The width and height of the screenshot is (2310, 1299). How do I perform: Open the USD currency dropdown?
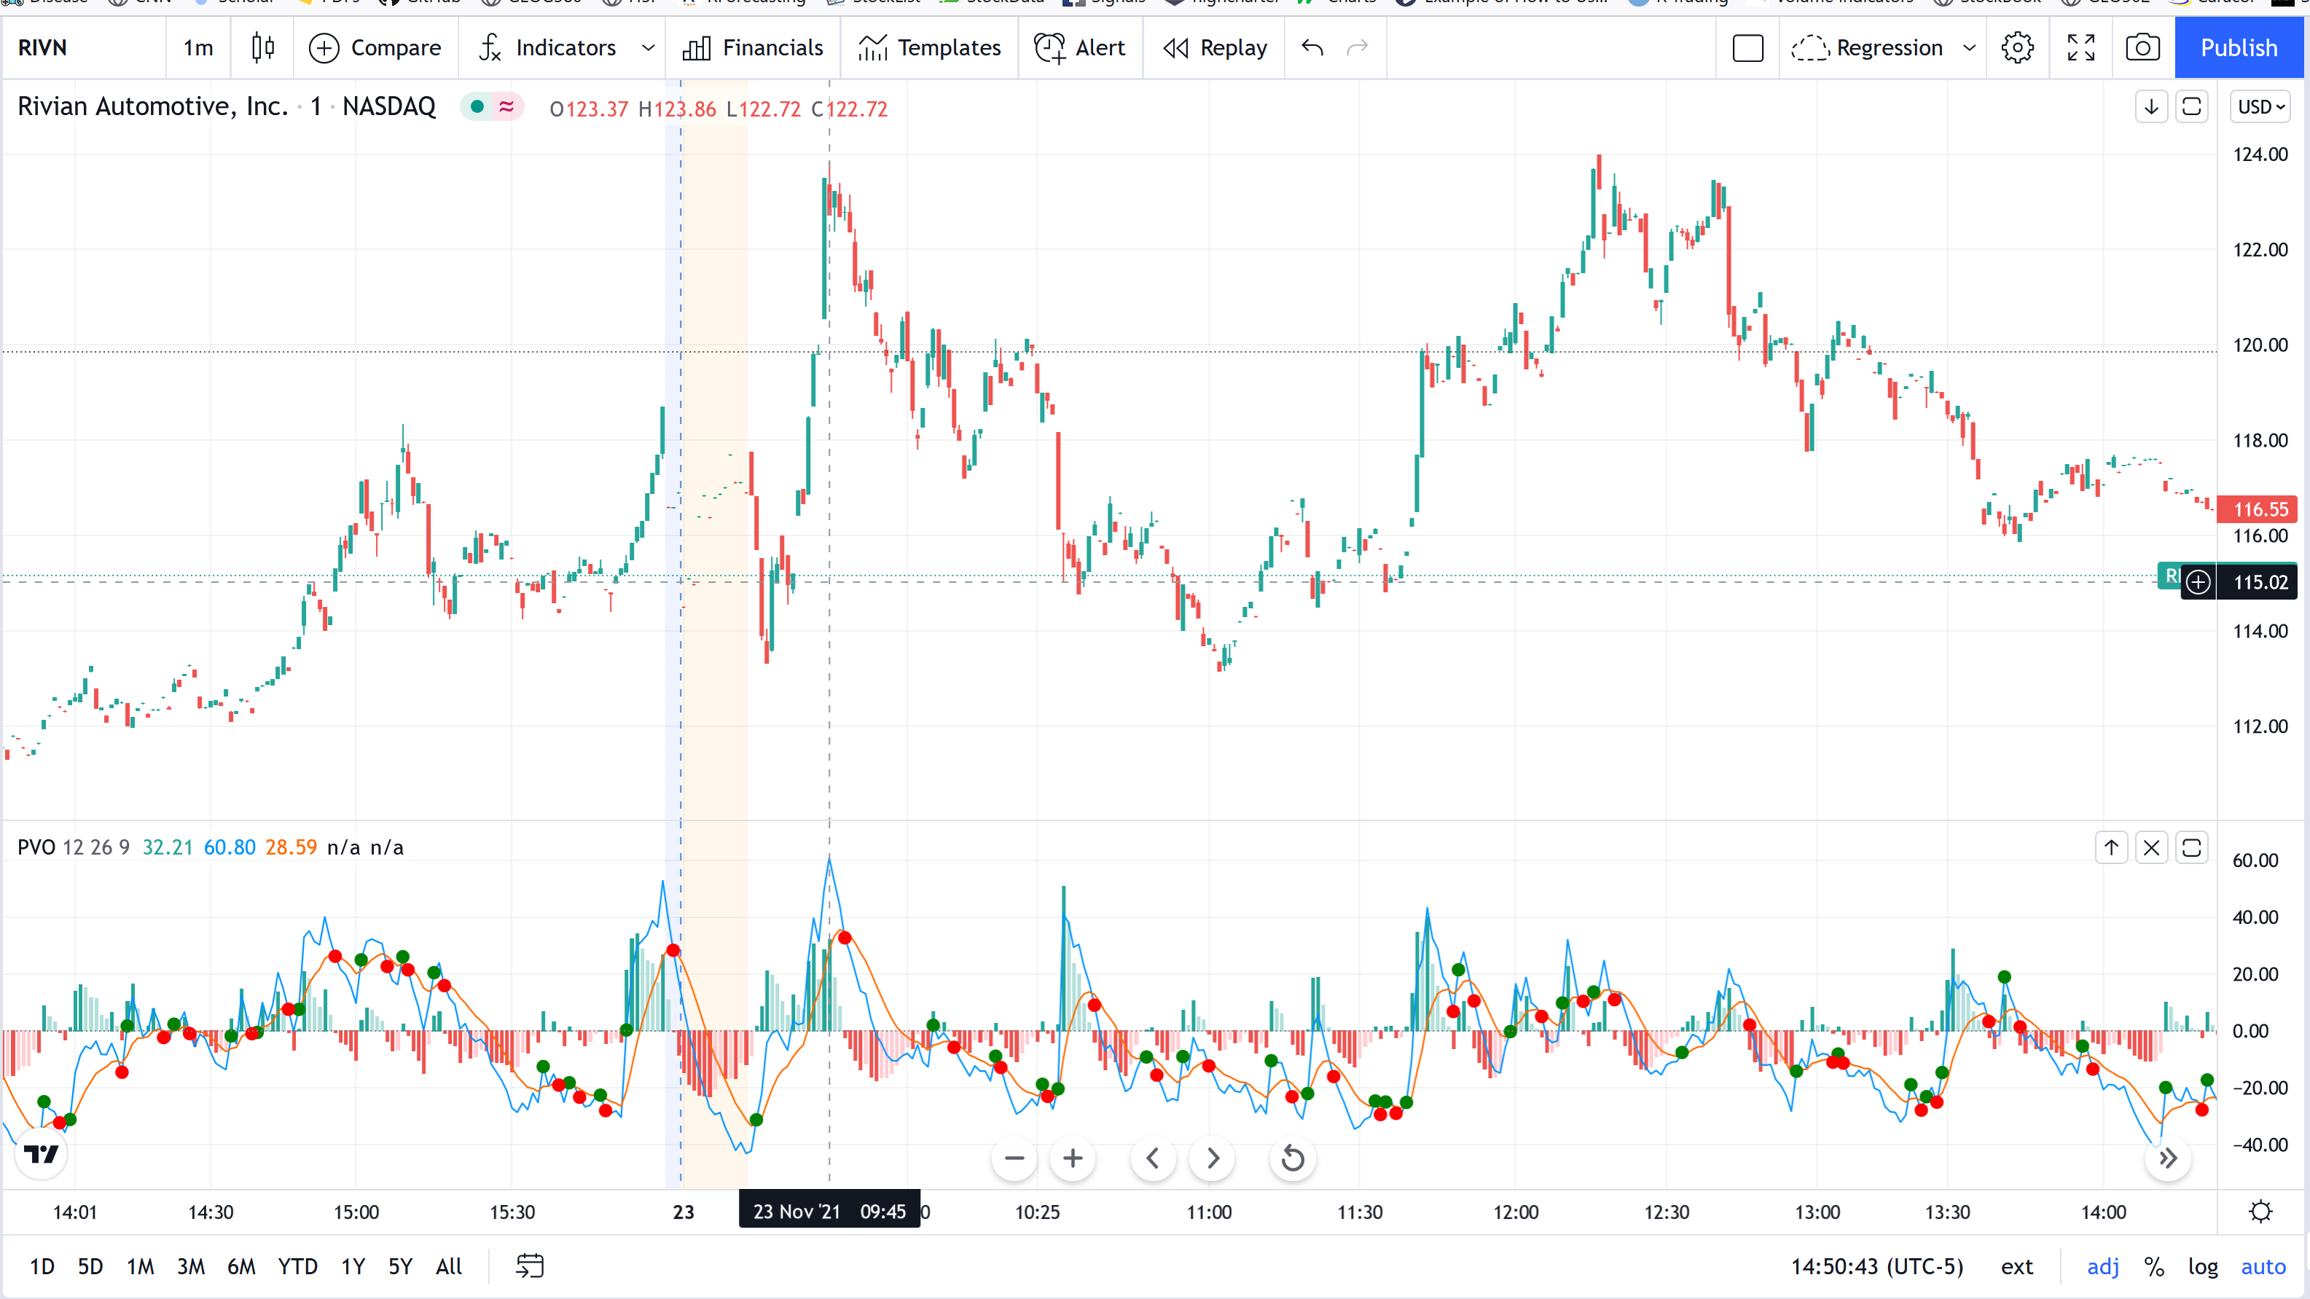tap(2260, 106)
